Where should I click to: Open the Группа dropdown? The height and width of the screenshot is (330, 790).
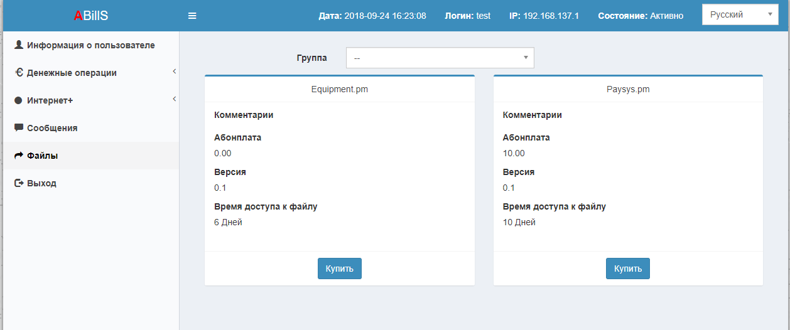click(440, 58)
